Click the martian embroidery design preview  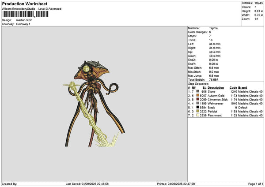point(94,104)
